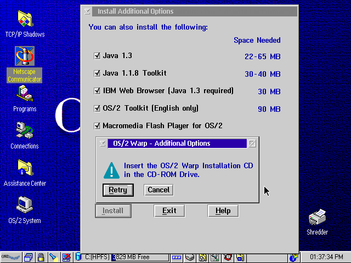Click the '22-65 MB' space value
This screenshot has width=351, height=263.
(x=262, y=56)
